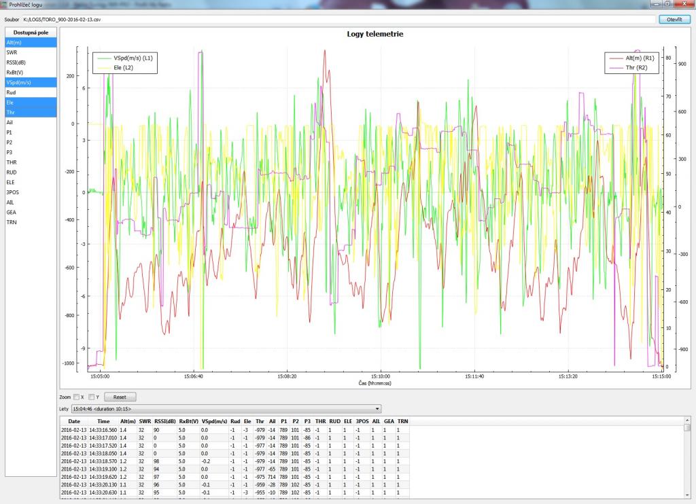The image size is (696, 504).
Task: Enable the Zoom X checkbox
Action: pyautogui.click(x=76, y=397)
